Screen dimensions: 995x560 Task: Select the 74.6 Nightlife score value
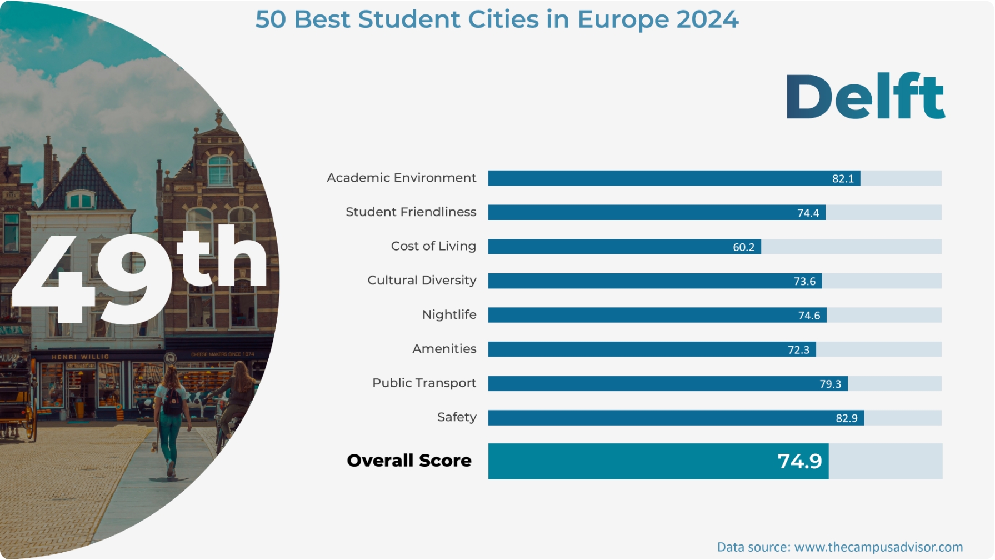(809, 316)
